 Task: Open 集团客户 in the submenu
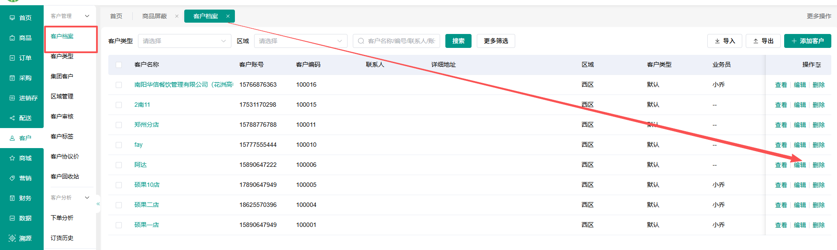[x=62, y=76]
